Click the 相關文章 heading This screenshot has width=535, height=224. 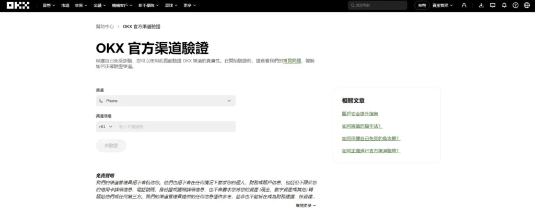(x=353, y=101)
